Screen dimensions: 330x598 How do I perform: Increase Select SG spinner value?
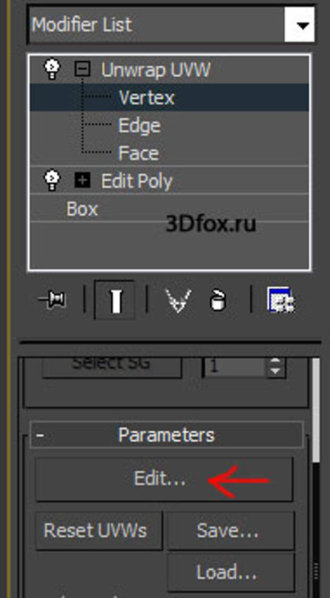click(x=275, y=361)
